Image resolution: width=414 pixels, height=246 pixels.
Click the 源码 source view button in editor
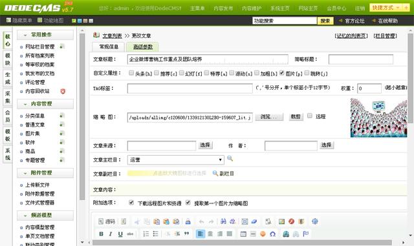(x=107, y=221)
